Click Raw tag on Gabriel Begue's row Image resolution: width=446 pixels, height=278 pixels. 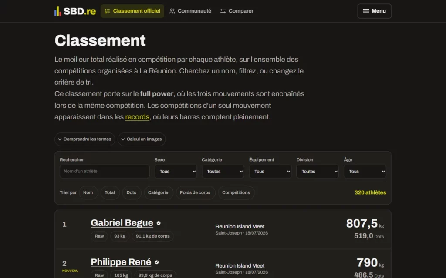(99, 236)
